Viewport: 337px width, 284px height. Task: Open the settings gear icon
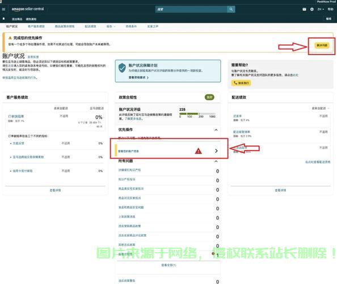(312, 9)
